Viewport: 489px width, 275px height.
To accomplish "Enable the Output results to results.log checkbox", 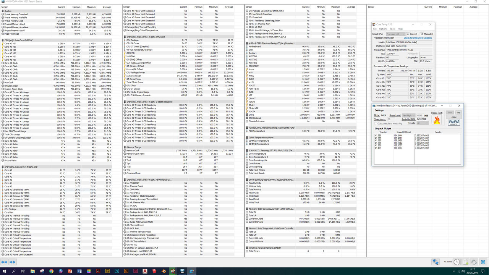I will [x=376, y=123].
